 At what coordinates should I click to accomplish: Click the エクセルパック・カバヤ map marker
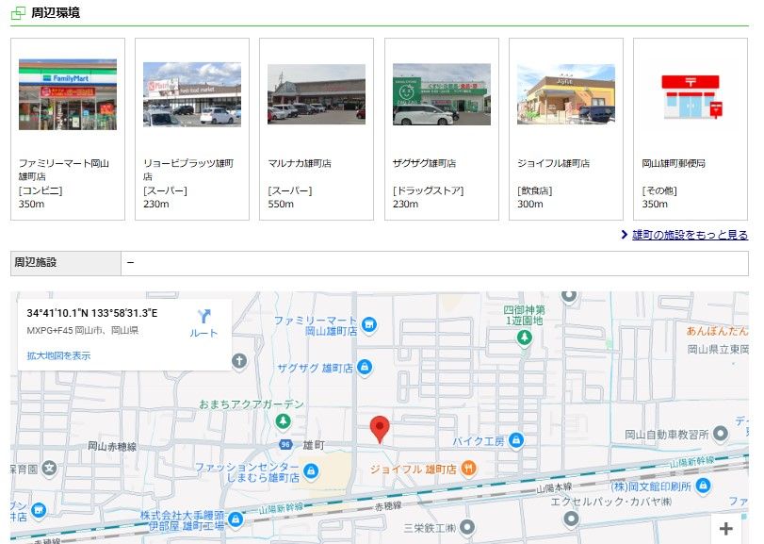pos(571,519)
